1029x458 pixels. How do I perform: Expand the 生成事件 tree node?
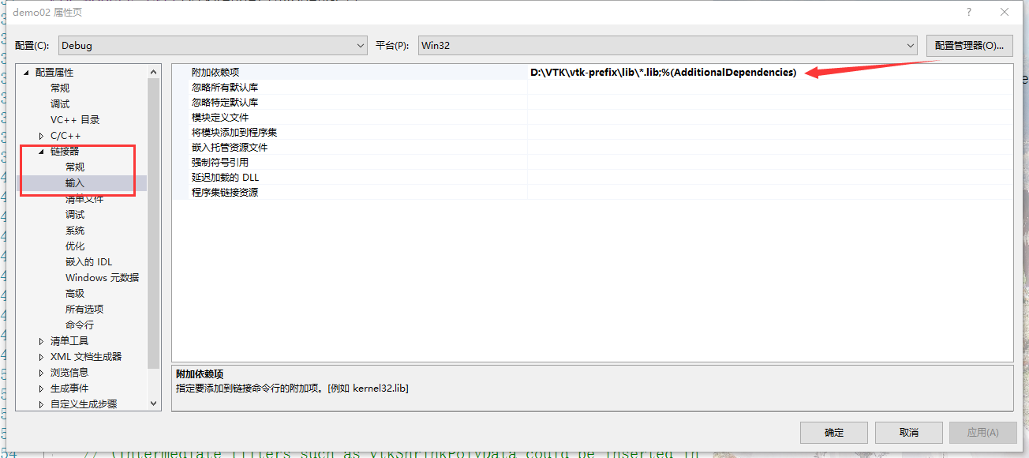40,388
